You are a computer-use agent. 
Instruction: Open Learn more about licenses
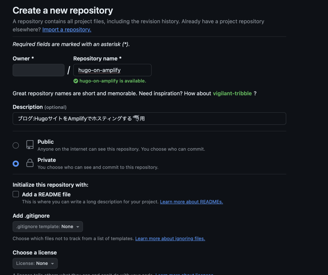tap(184, 274)
